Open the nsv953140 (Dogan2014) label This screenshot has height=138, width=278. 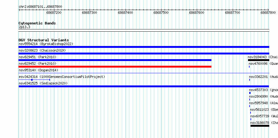pyautogui.click(x=38, y=70)
